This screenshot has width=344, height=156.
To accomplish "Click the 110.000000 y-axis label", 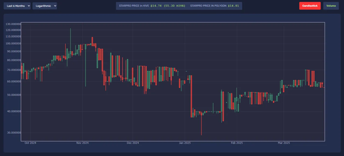I will point(13,36).
